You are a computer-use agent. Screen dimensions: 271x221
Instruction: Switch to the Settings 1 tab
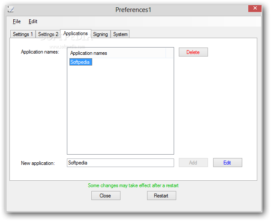pos(23,34)
